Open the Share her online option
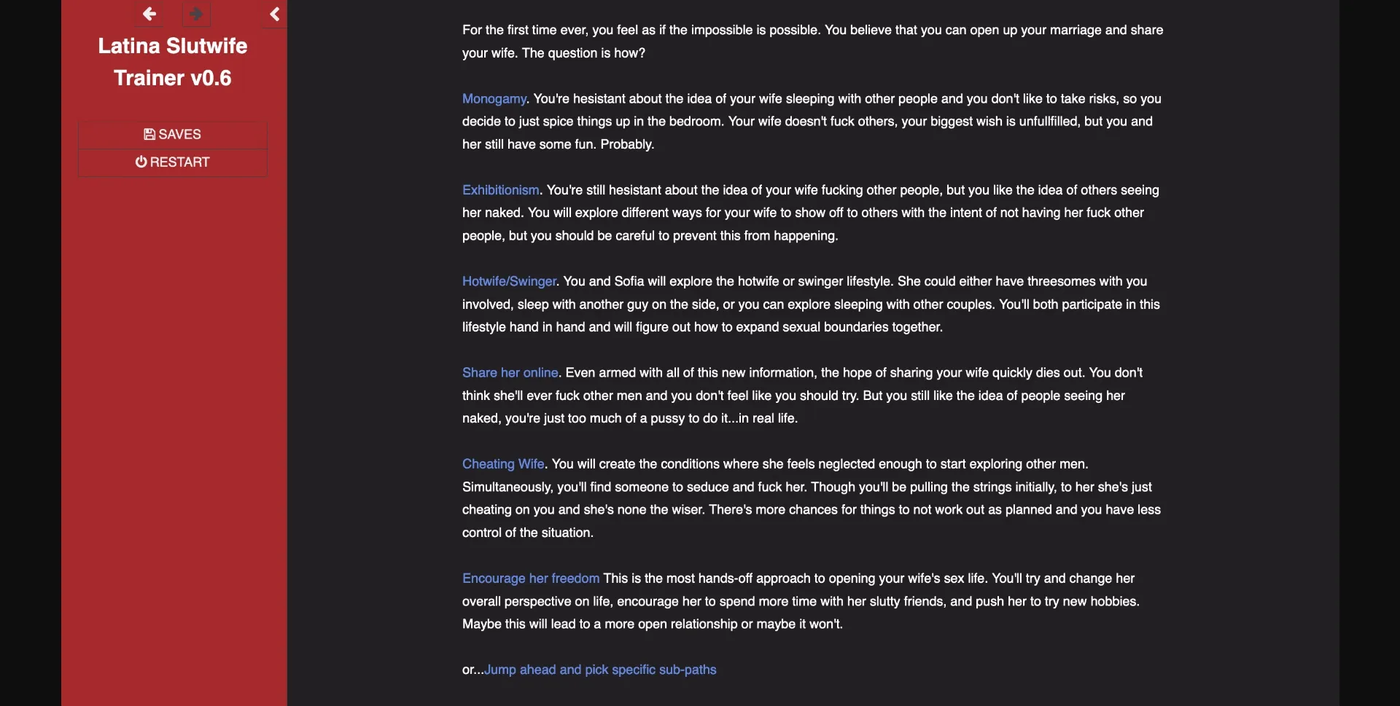Image resolution: width=1400 pixels, height=706 pixels. (510, 372)
